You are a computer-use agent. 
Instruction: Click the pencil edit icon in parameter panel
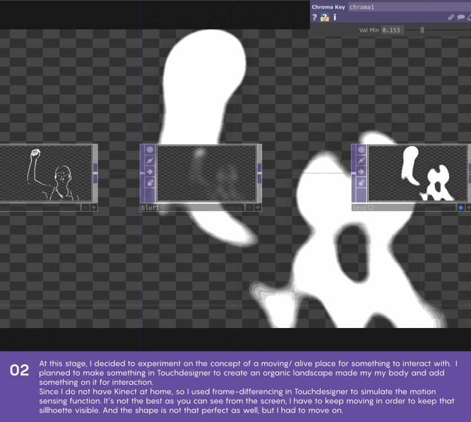(x=451, y=17)
